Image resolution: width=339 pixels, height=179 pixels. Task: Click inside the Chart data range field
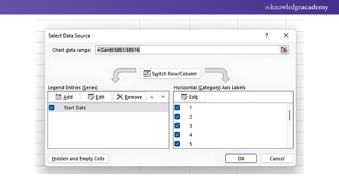[187, 50]
